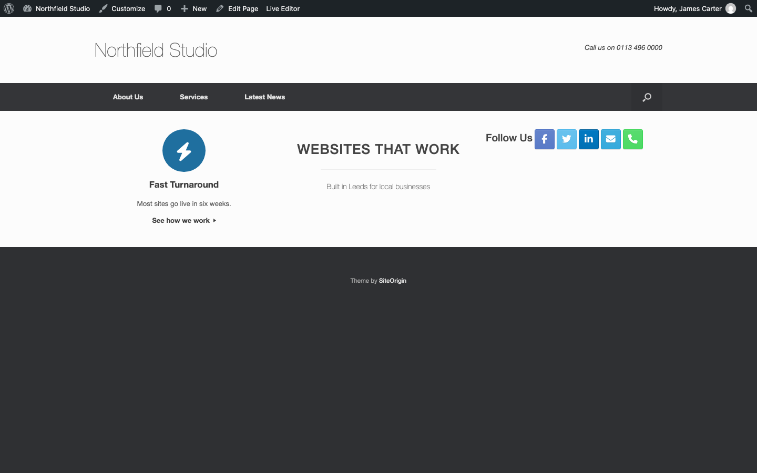The image size is (757, 473).
Task: Open the LinkedIn social icon
Action: click(x=589, y=139)
